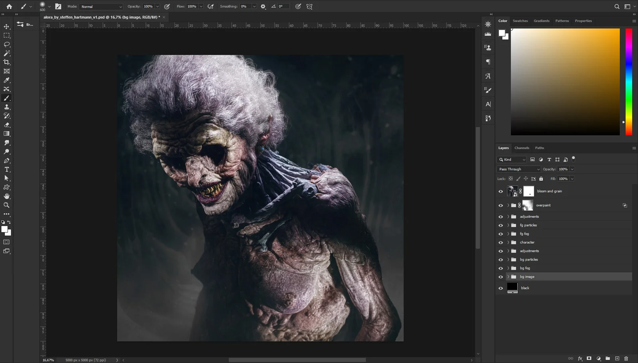Expand the bg image group
Image resolution: width=638 pixels, height=363 pixels.
(x=508, y=276)
